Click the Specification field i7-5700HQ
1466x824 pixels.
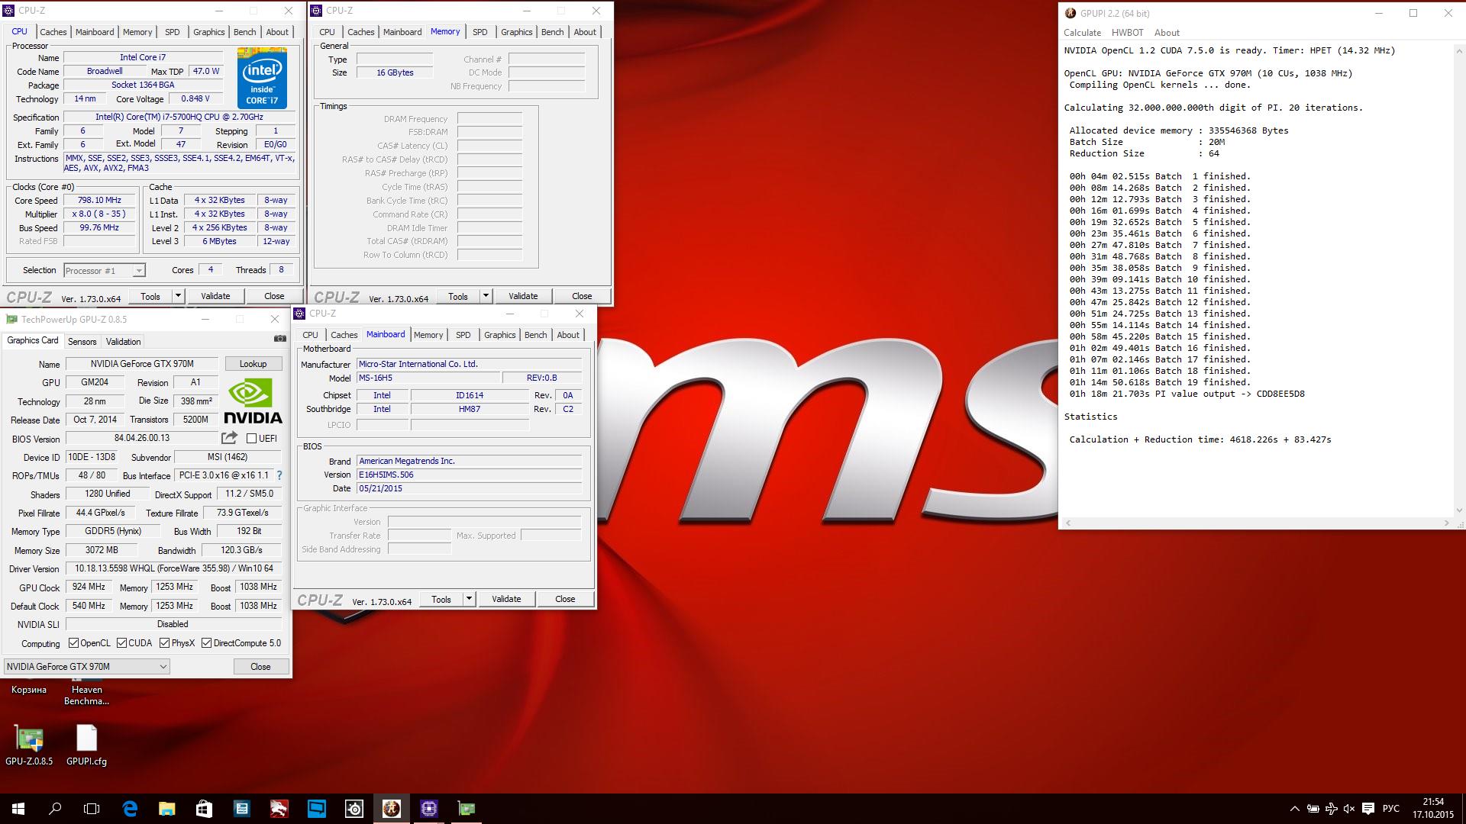click(179, 117)
